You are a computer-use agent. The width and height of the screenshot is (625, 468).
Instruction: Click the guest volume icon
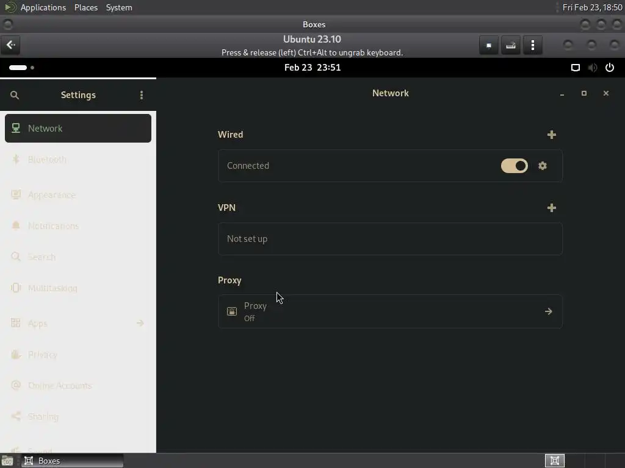coord(592,68)
